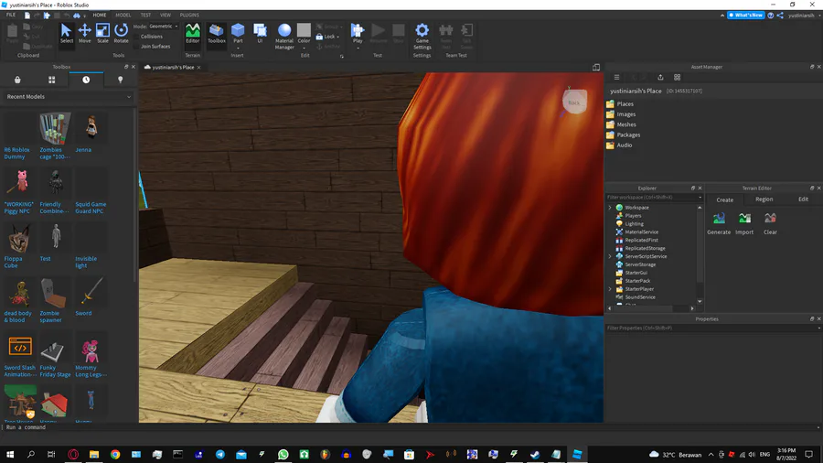Open Explorer filter dropdown arrow
The width and height of the screenshot is (823, 463).
tap(700, 198)
